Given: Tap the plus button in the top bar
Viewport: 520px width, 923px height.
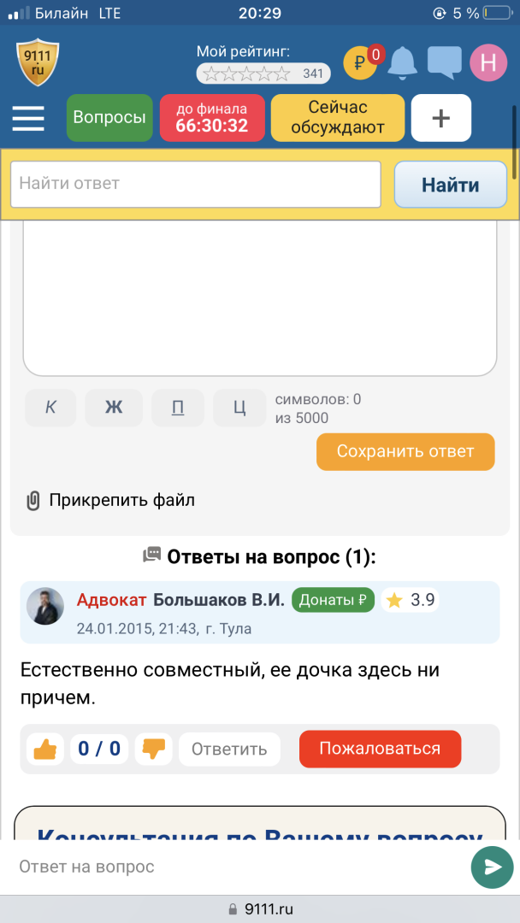Looking at the screenshot, I should coord(441,118).
